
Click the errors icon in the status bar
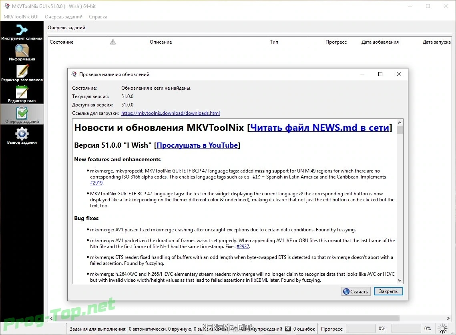(x=287, y=329)
